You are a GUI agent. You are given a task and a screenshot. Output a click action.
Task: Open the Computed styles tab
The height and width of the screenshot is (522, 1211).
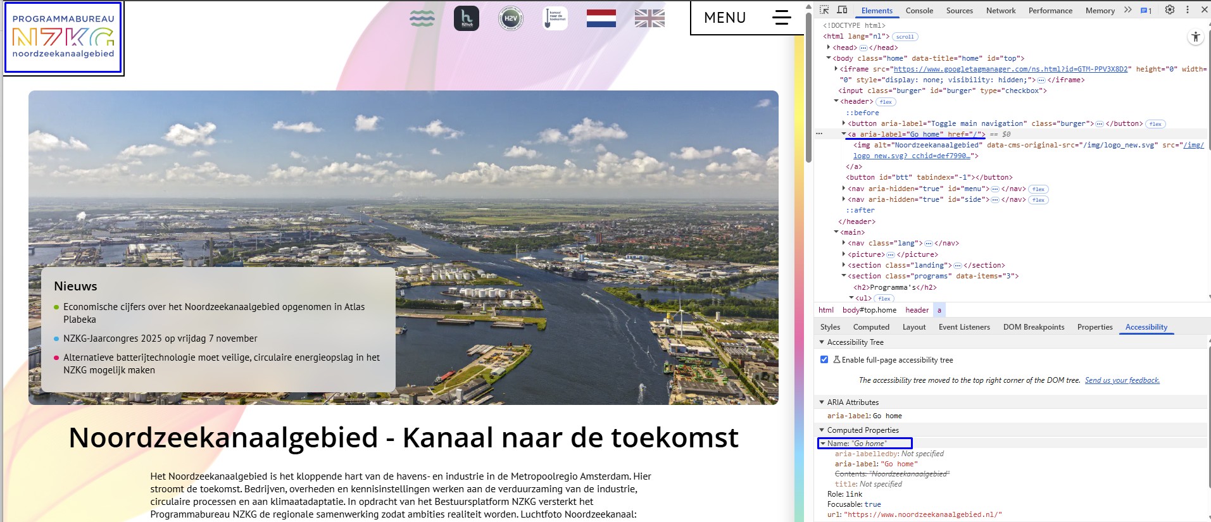871,327
